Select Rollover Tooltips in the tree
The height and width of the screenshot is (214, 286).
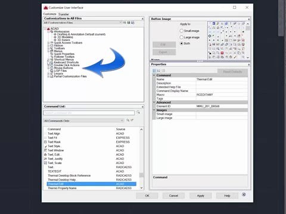64,56
